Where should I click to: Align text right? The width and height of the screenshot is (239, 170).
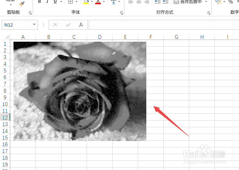pos(147,2)
